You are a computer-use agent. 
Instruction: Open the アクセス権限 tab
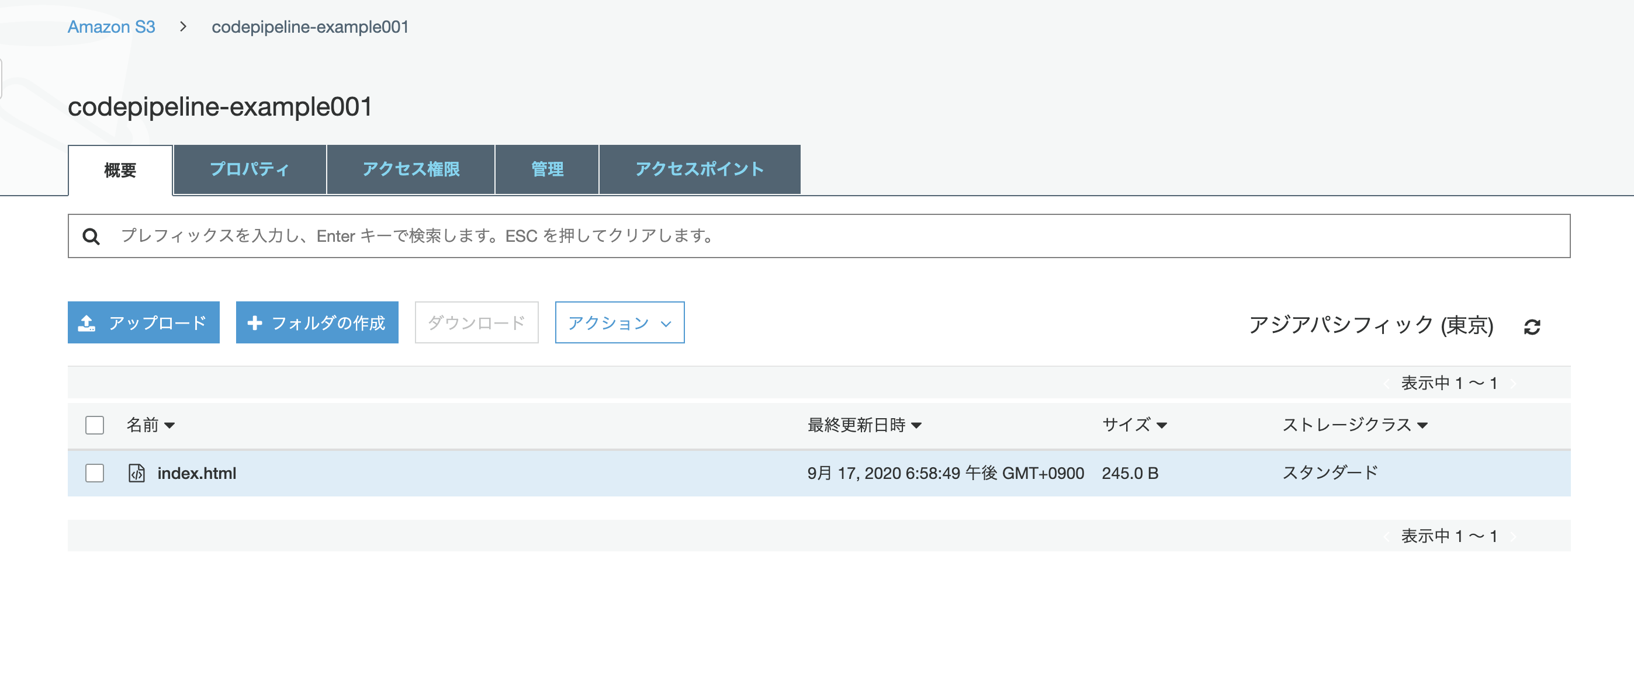tap(410, 169)
